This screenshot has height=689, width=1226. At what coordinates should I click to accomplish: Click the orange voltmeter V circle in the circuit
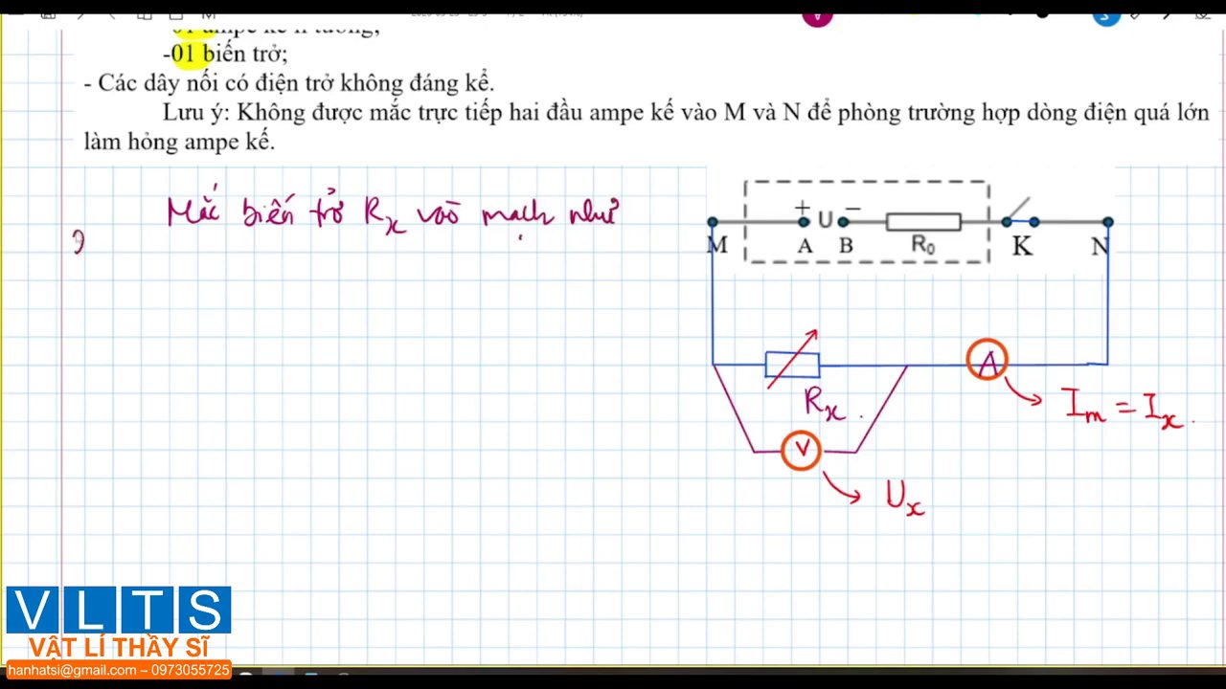point(801,450)
